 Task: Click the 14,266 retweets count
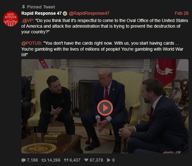coord(54,160)
